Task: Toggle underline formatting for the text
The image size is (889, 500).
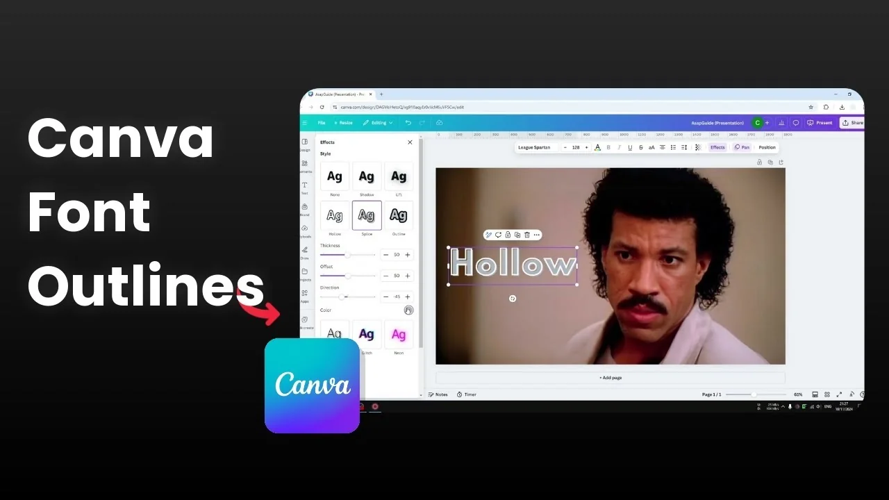Action: click(630, 147)
